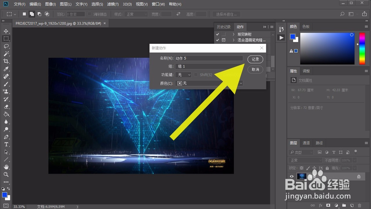Select the Eraser tool
The image size is (371, 209).
(6, 107)
